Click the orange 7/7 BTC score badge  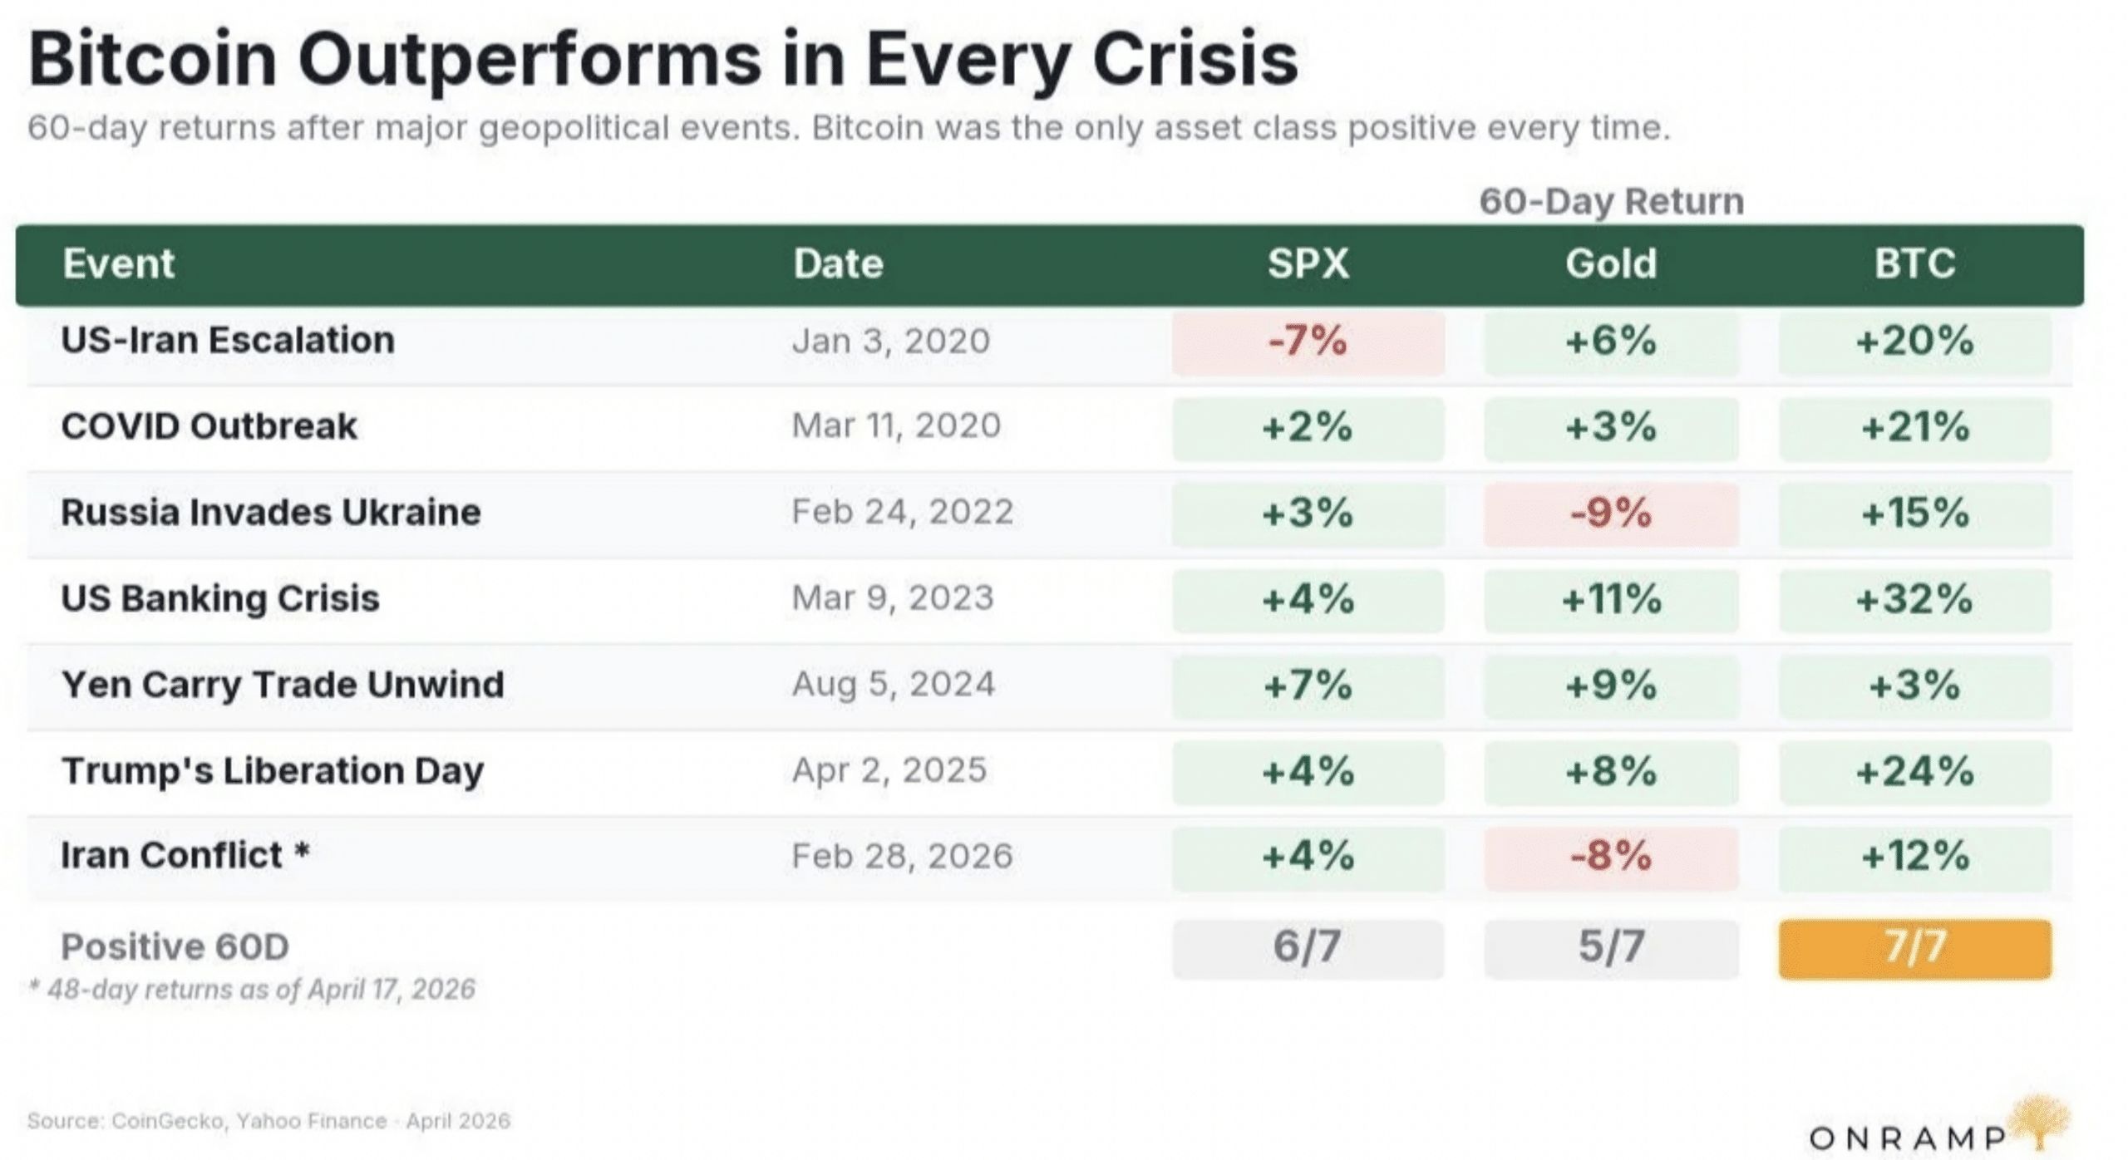pos(1914,948)
